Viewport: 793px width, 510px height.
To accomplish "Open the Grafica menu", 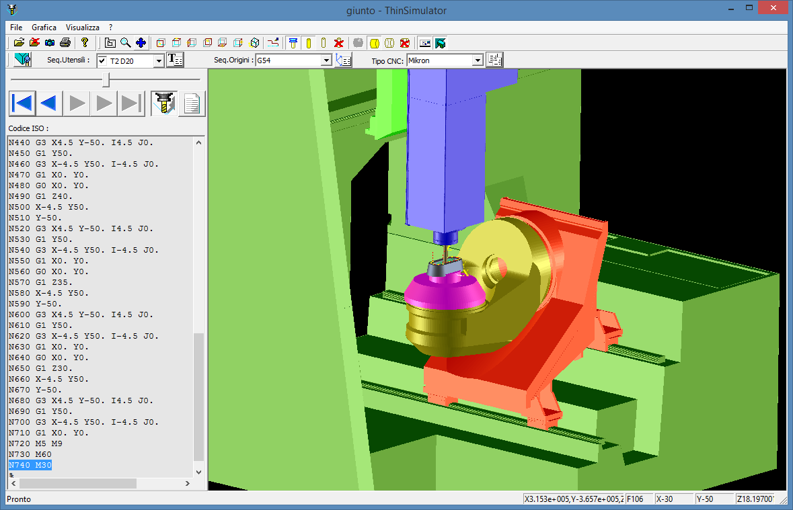I will [x=44, y=28].
